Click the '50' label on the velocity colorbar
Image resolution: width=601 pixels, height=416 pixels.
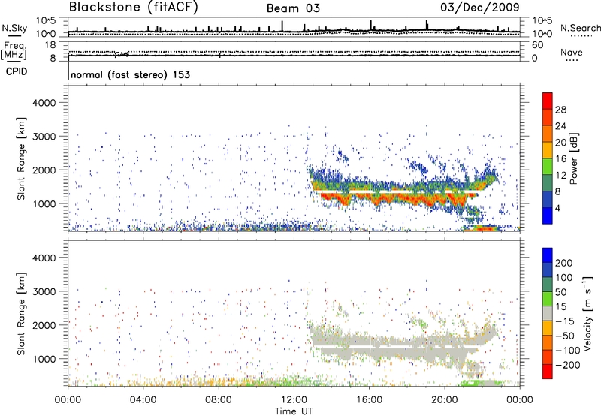coord(560,292)
